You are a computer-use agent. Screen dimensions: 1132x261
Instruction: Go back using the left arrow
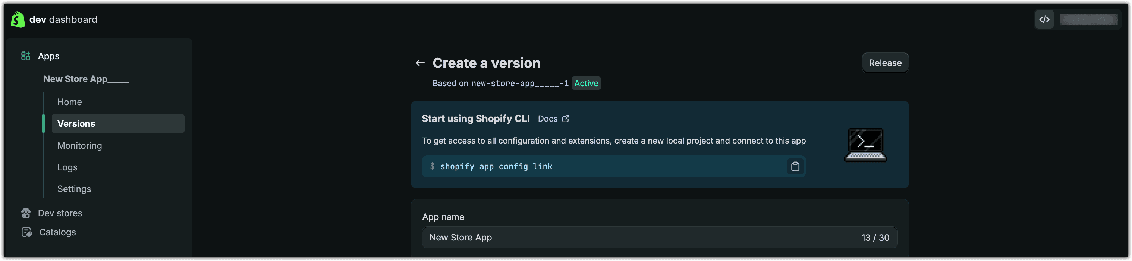(x=420, y=63)
